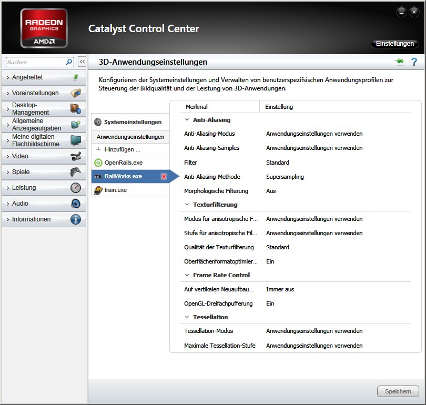Select the RailWorks.exe profile

130,177
